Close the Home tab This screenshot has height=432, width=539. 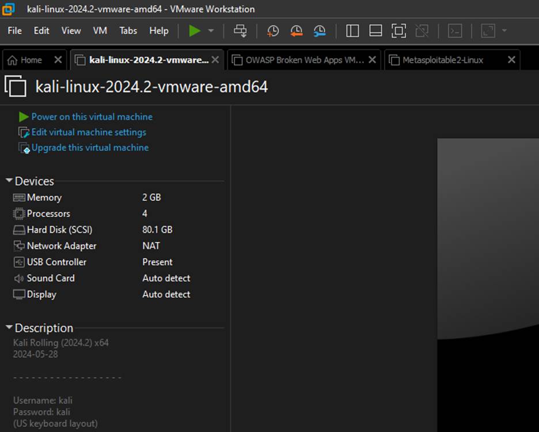tap(58, 60)
